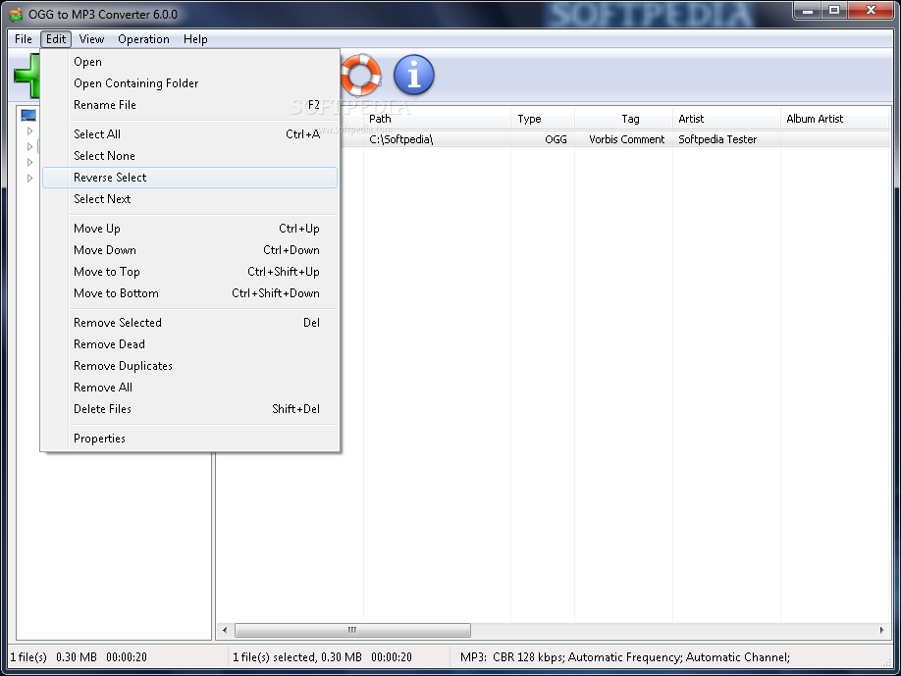
Task: Expand the third folder tree node
Action: tap(29, 163)
